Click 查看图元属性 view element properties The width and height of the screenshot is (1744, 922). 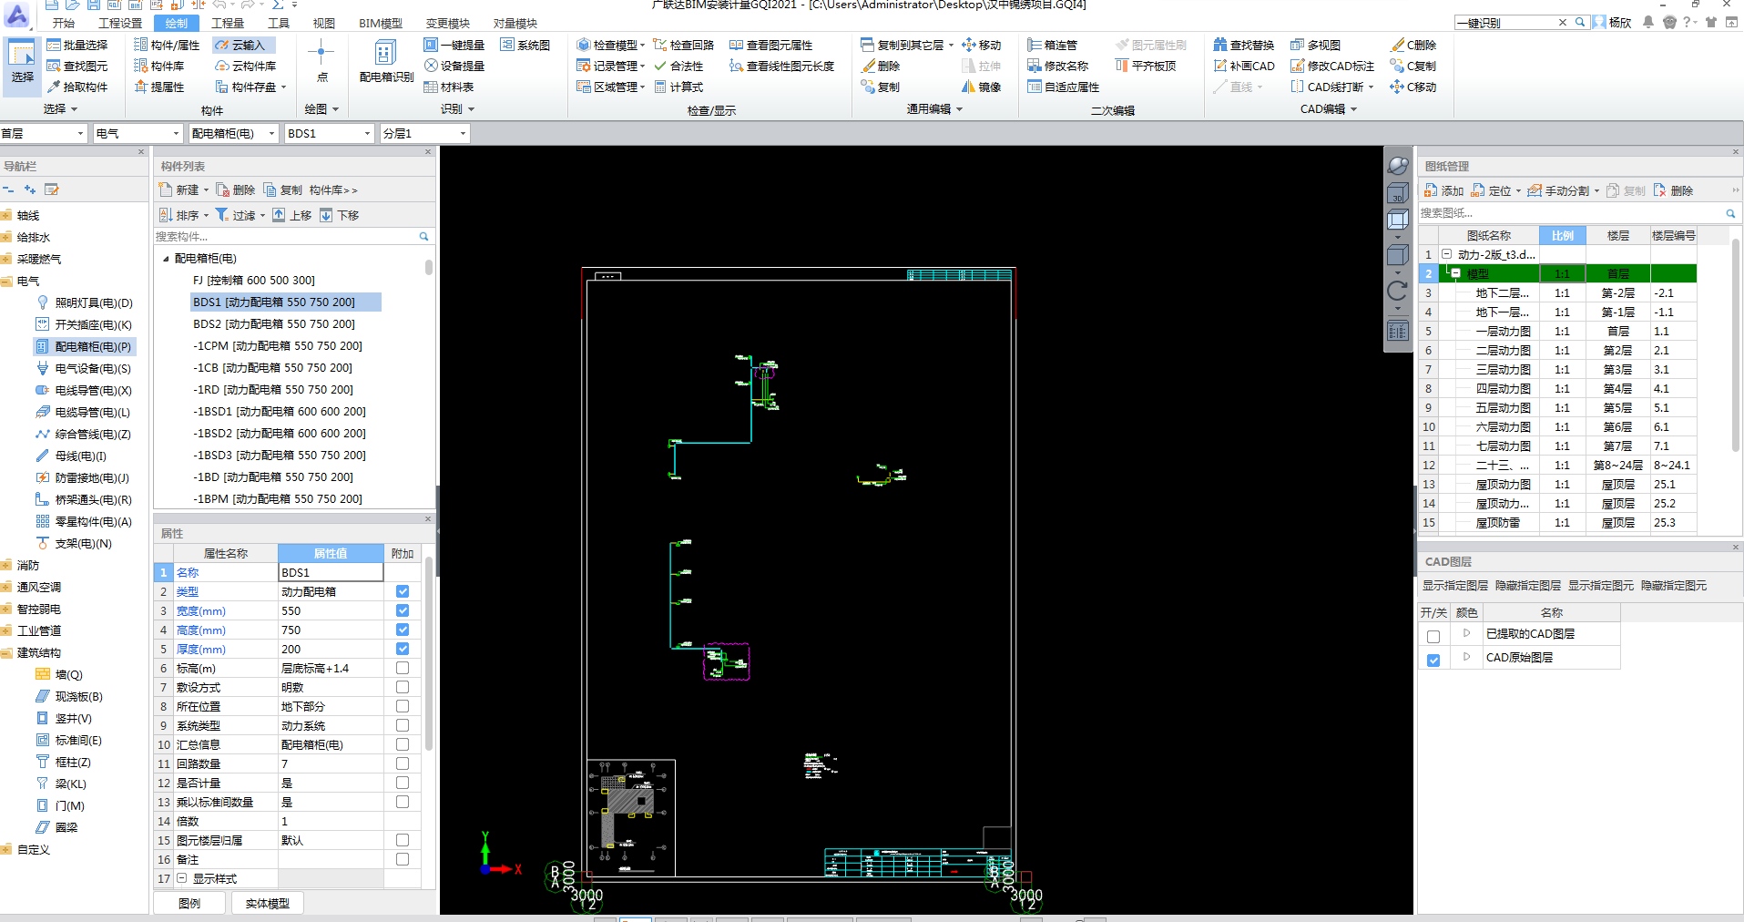[770, 45]
